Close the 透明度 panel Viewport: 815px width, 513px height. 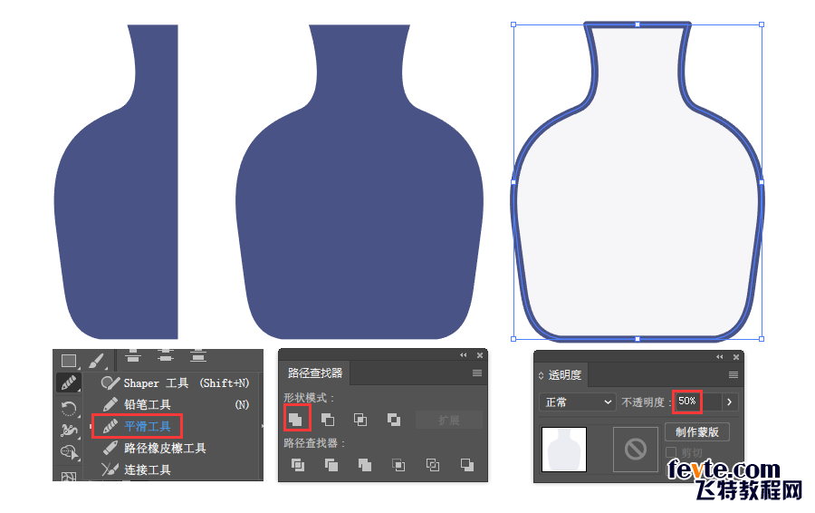[x=736, y=357]
